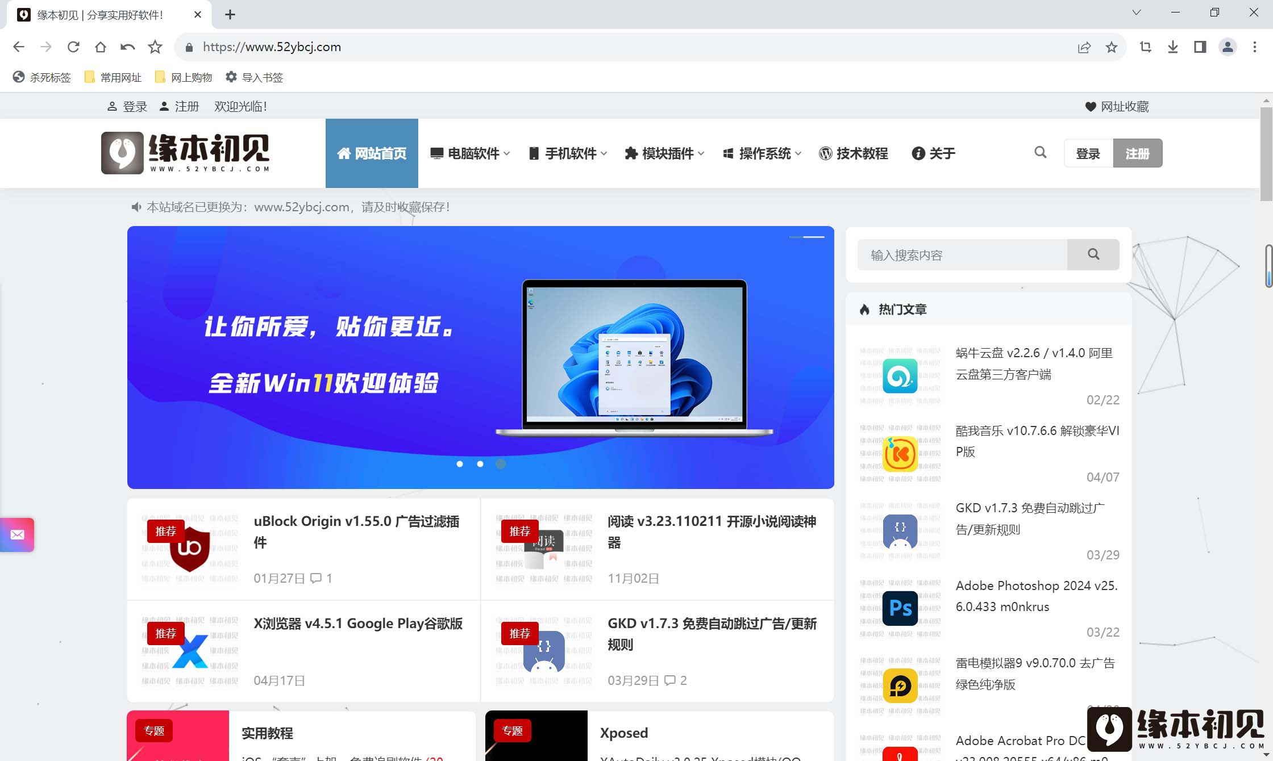Screen dimensions: 1273x761
Task: Reload the page with the refresh icon
Action: pos(73,47)
